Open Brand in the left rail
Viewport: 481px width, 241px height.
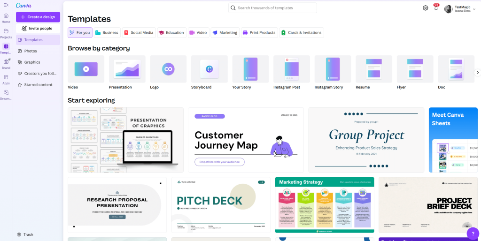pos(6,64)
